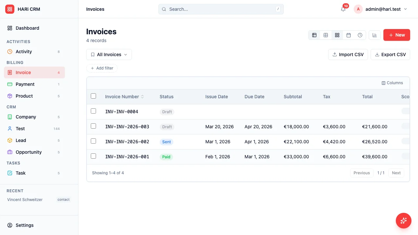This screenshot has height=235, width=418.
Task: Launch the AI assistant floating button
Action: 404,221
